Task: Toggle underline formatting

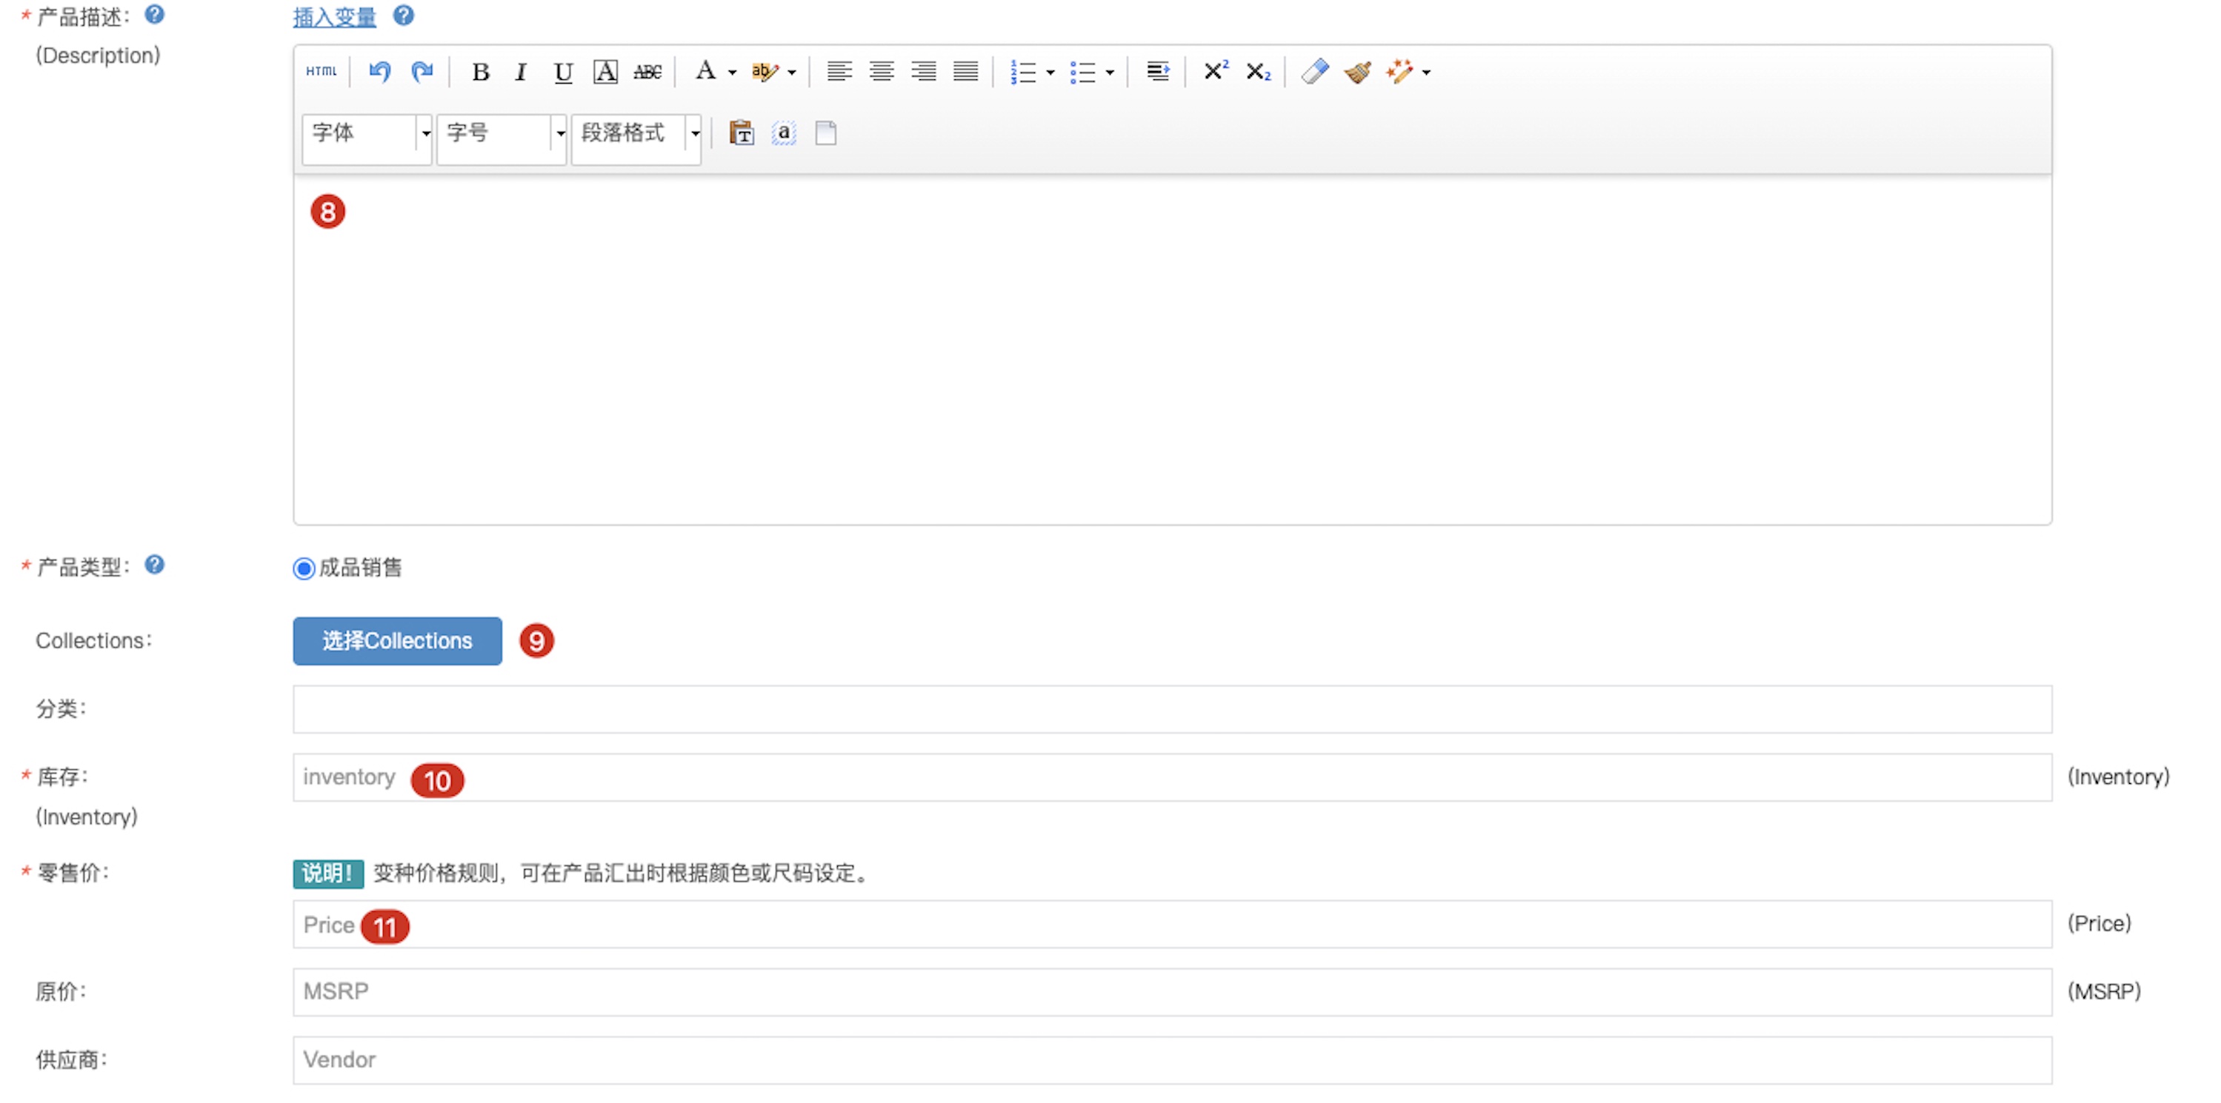Action: tap(563, 72)
